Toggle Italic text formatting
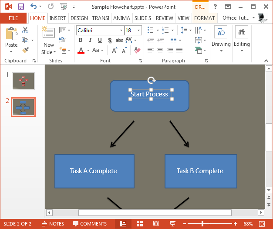273x229 pixels. [x=90, y=40]
